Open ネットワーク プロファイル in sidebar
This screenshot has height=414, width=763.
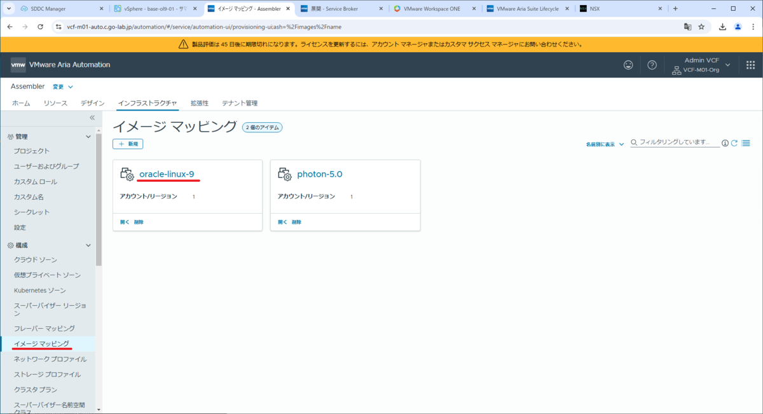(x=50, y=359)
